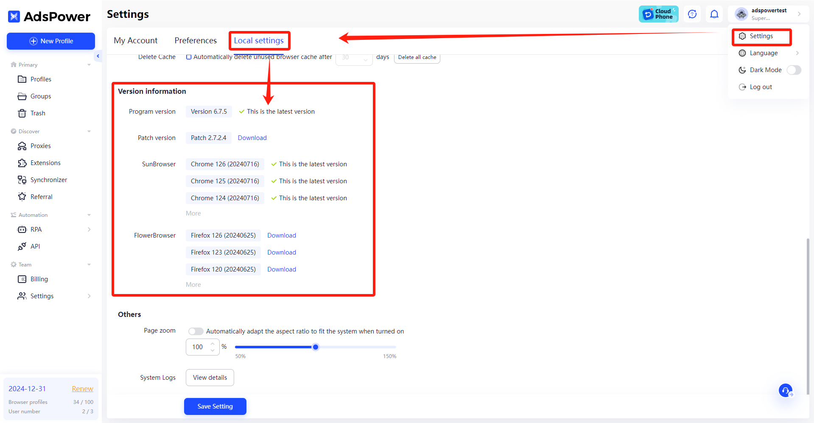
Task: Click New Profile button
Action: coord(51,41)
